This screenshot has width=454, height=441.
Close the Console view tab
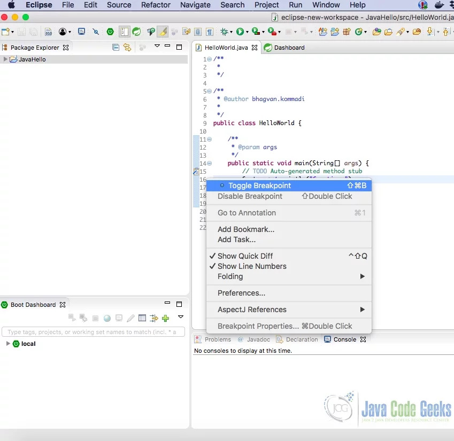pyautogui.click(x=363, y=339)
